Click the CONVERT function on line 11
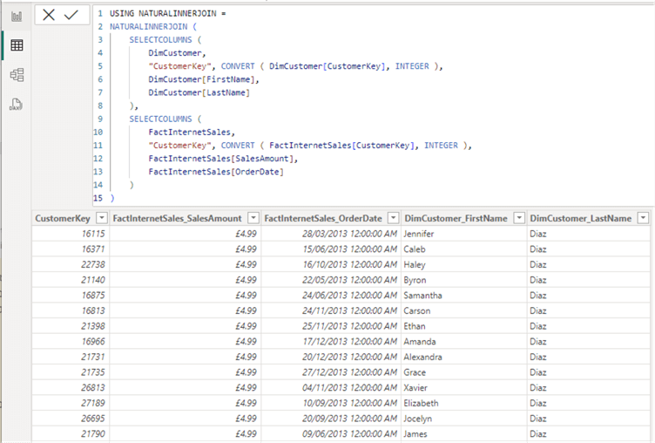Image resolution: width=655 pixels, height=443 pixels. [x=238, y=145]
